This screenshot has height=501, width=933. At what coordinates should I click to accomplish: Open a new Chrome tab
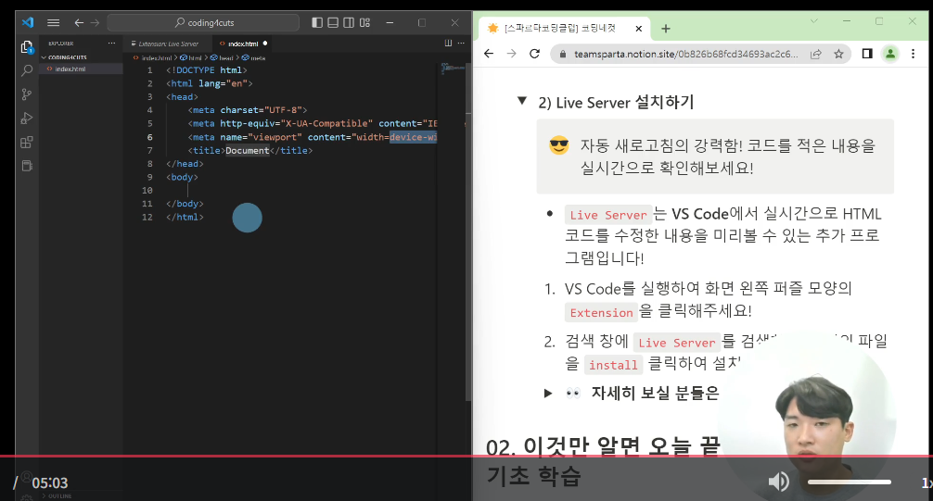click(x=665, y=29)
